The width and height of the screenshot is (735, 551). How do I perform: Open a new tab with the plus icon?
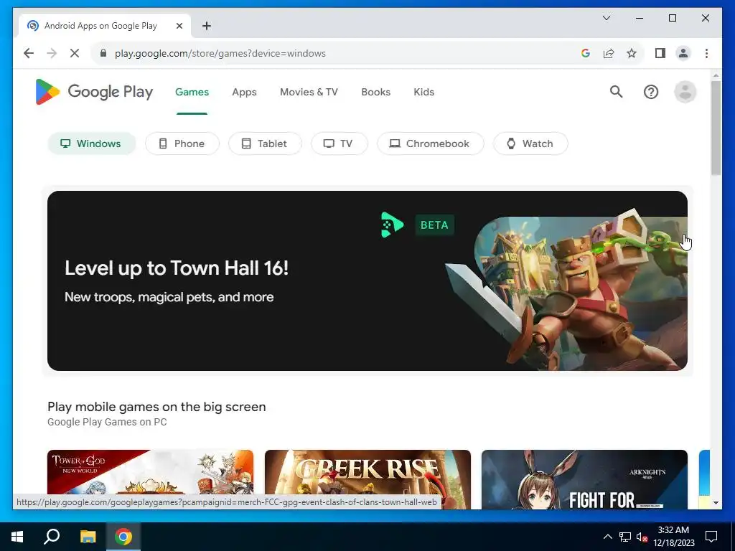207,26
